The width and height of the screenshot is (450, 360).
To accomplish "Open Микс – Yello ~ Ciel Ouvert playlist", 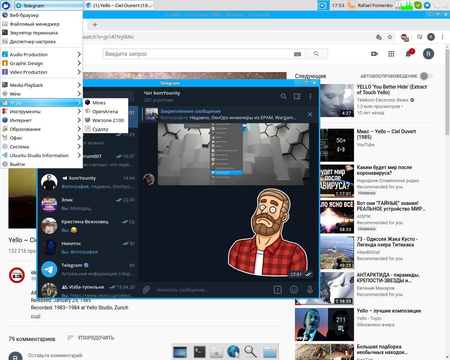I will coord(386,134).
